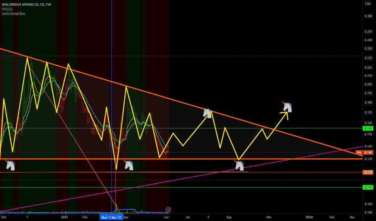The width and height of the screenshot is (376, 221).
Task: Click the 2024 label on time axis
Action: (309, 217)
